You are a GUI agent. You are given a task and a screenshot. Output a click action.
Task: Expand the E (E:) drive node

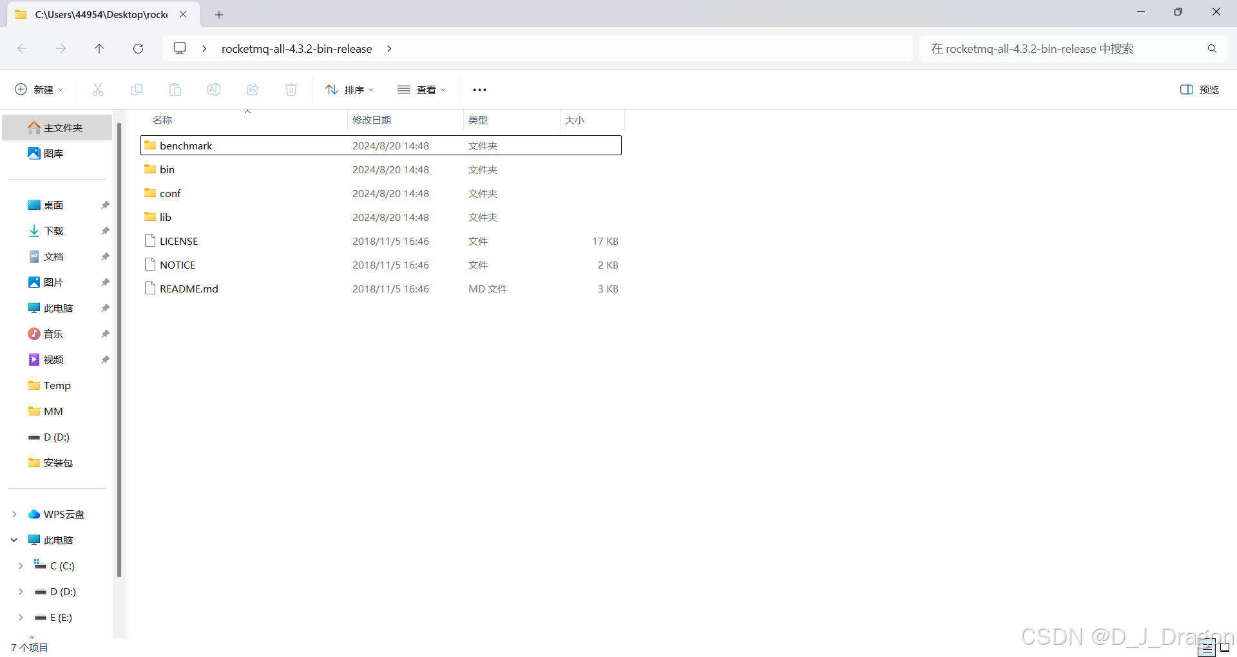pos(21,617)
